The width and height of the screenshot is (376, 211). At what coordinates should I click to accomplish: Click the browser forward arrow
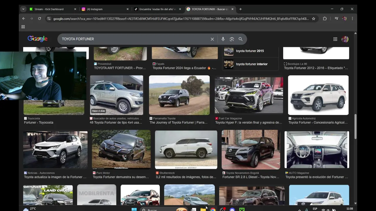coord(32,18)
